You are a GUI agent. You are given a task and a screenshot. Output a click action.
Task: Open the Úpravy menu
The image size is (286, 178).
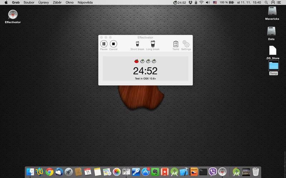click(x=44, y=2)
